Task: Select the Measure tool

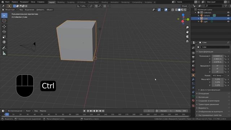Action: pyautogui.click(x=4, y=53)
